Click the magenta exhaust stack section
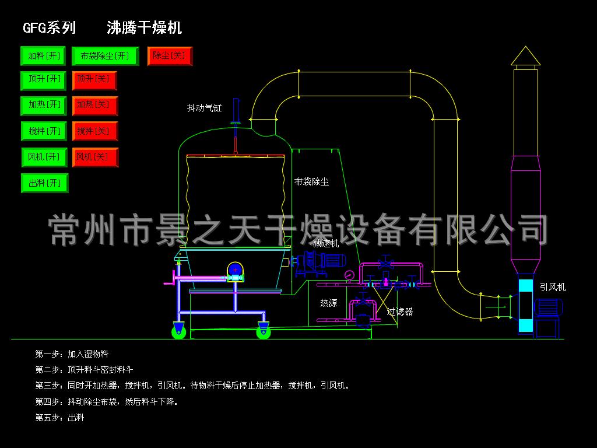The height and width of the screenshot is (448, 597). pyautogui.click(x=526, y=215)
